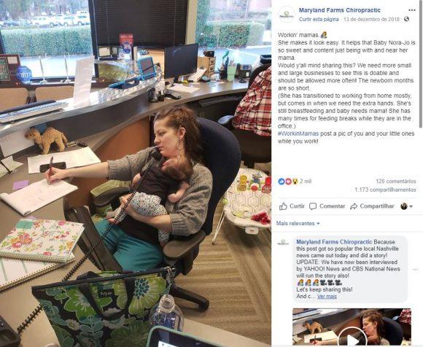Expand comment with Ver mais
The width and height of the screenshot is (423, 347).
click(x=327, y=296)
